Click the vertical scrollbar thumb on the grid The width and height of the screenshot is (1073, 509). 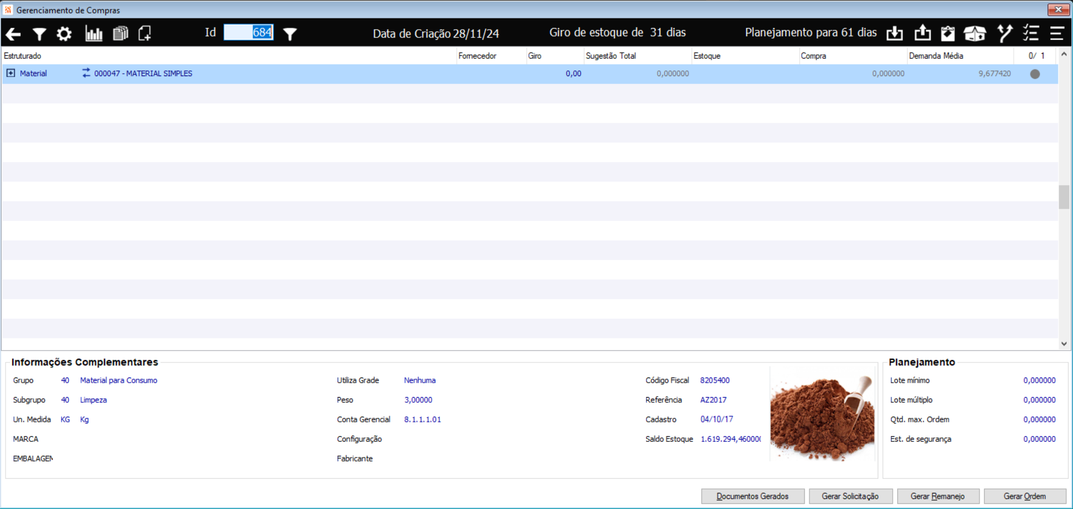point(1064,197)
